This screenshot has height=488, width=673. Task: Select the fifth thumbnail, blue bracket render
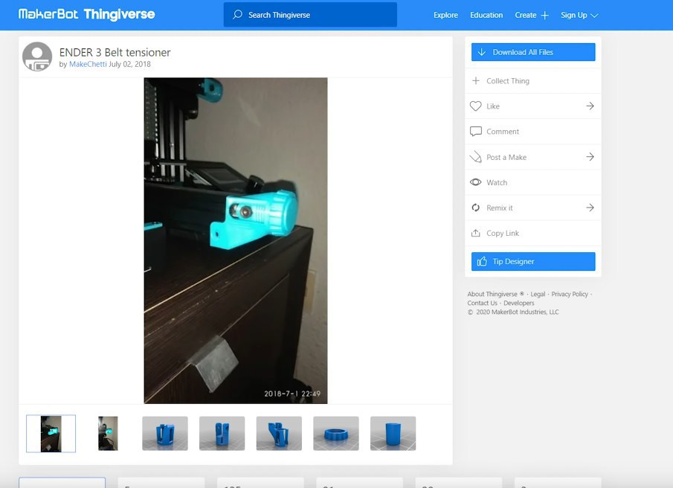point(279,434)
